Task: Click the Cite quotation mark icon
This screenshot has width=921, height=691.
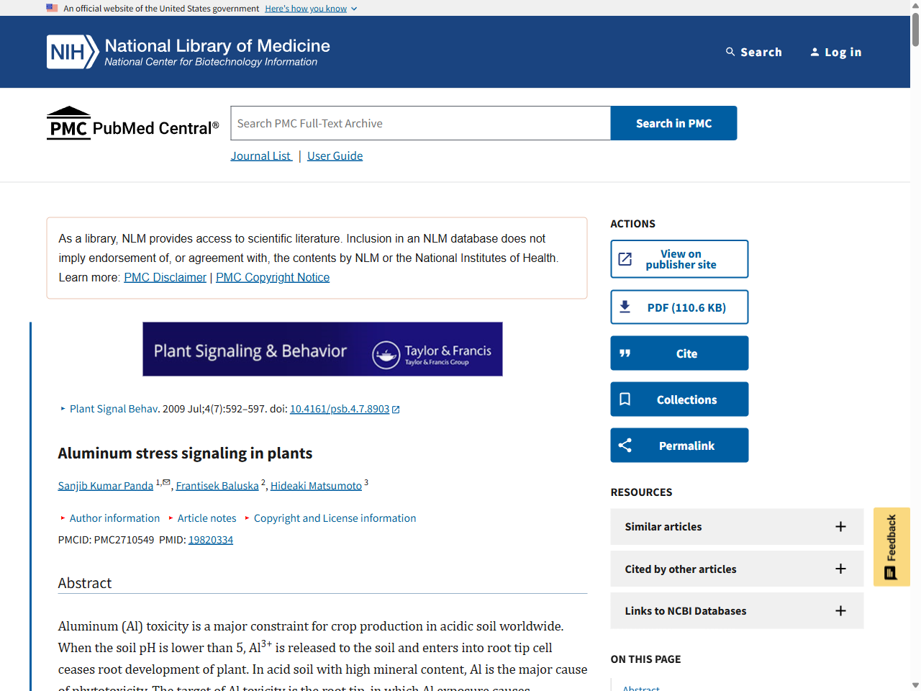Action: (x=625, y=353)
